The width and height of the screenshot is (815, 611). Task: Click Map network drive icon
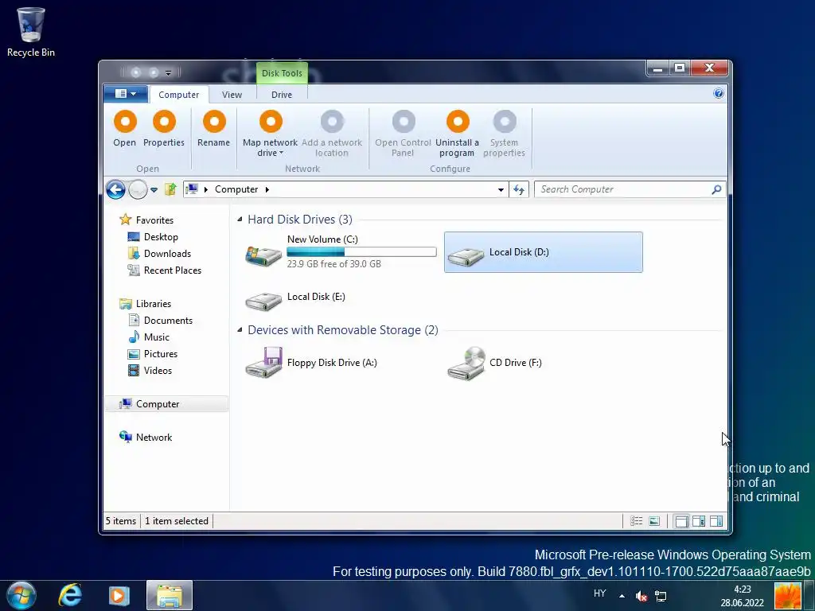271,122
